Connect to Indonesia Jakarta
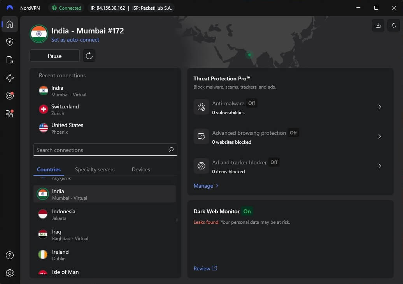Viewport: 403px width, 284px height. (x=105, y=214)
